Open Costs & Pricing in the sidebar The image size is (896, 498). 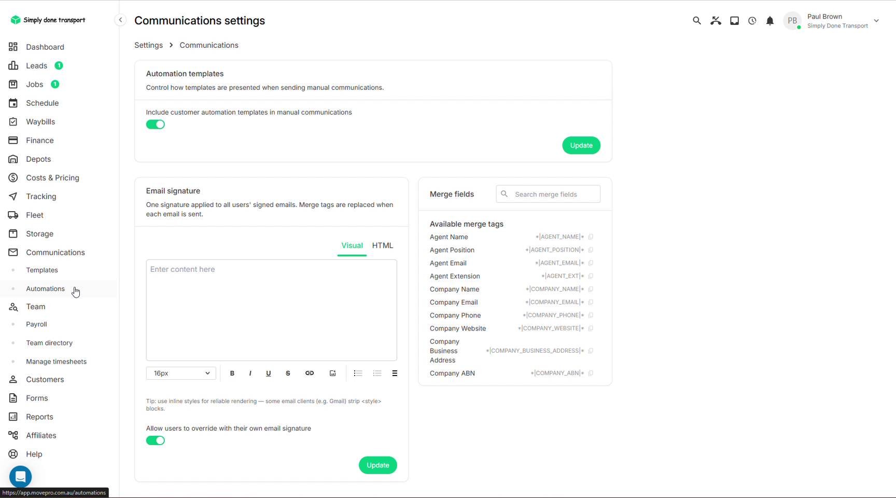52,178
